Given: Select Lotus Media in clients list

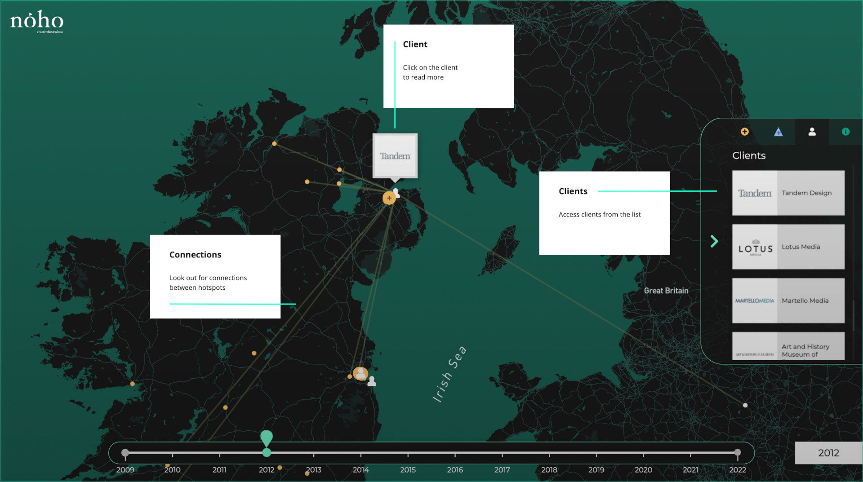Looking at the screenshot, I should coord(788,247).
